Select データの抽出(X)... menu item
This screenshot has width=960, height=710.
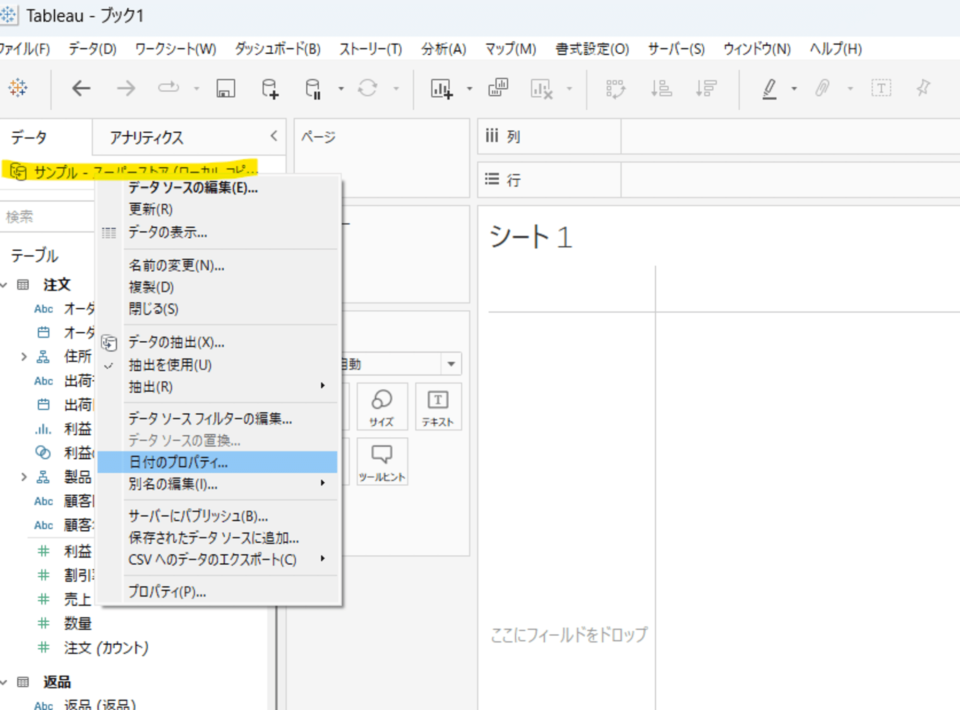point(217,342)
